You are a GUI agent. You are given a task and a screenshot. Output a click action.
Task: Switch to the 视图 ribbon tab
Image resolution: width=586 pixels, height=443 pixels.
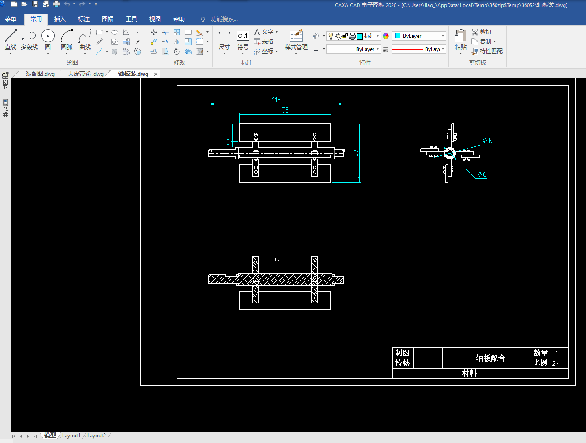pyautogui.click(x=155, y=19)
